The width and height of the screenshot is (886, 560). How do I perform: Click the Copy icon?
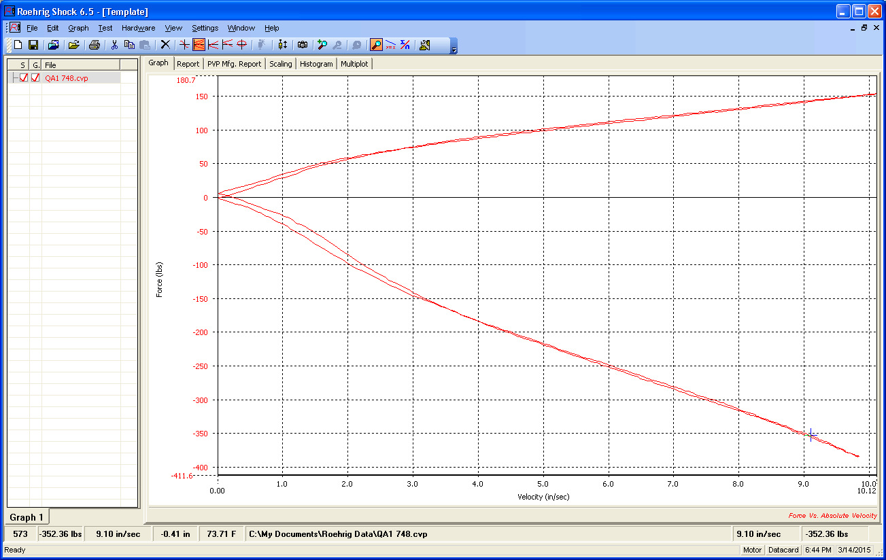[x=129, y=45]
